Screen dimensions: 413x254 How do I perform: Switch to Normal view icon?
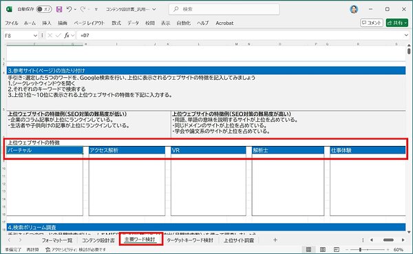coord(308,249)
